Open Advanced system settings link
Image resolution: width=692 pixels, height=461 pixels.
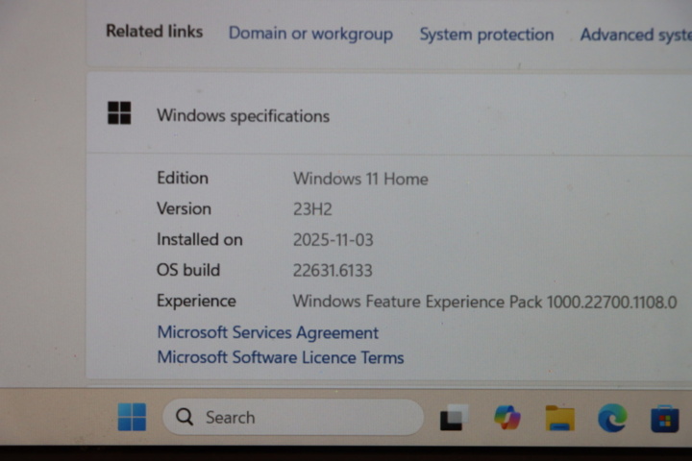[636, 35]
